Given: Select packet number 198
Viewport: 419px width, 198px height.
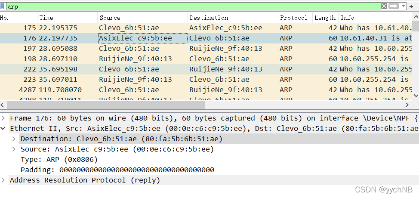Looking at the screenshot, I should [30, 59].
